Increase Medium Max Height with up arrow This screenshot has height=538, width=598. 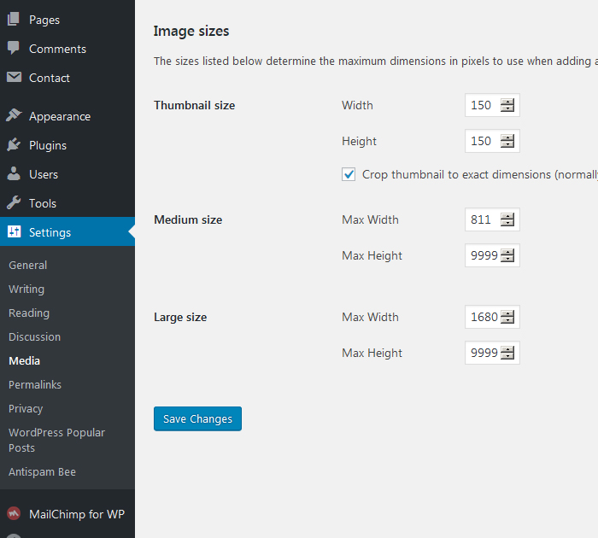pos(507,252)
